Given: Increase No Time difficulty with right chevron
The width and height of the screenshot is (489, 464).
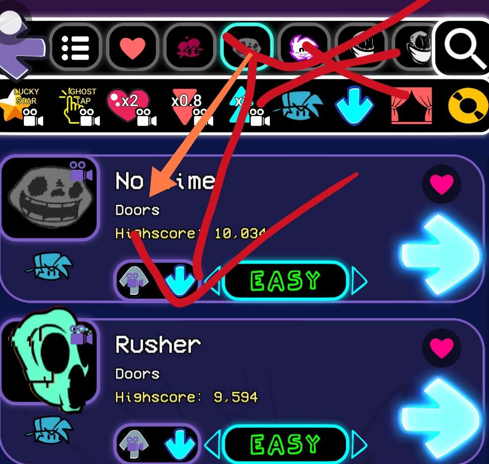Looking at the screenshot, I should tap(359, 281).
